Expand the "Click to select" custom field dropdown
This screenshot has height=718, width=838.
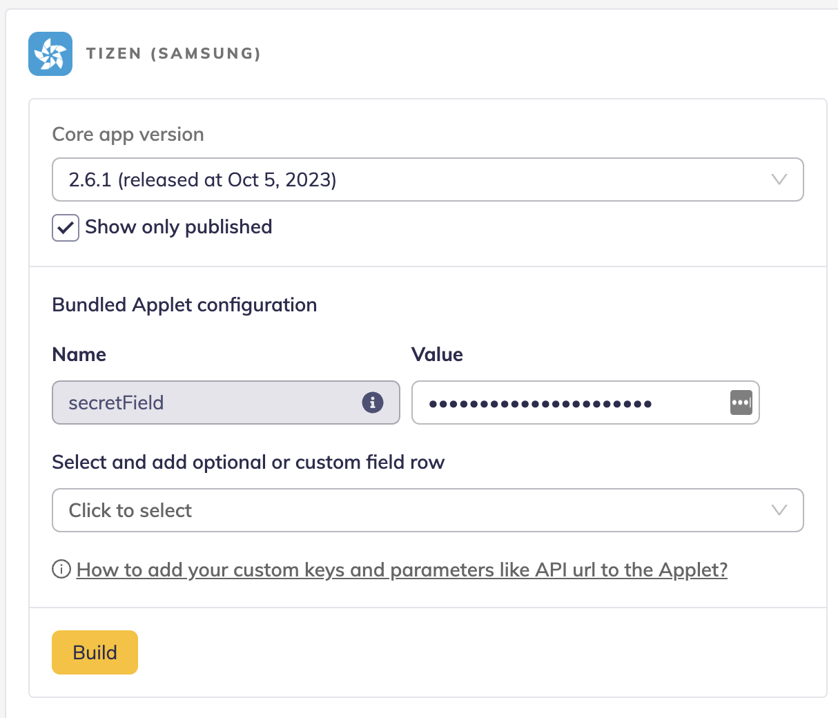tap(414, 510)
